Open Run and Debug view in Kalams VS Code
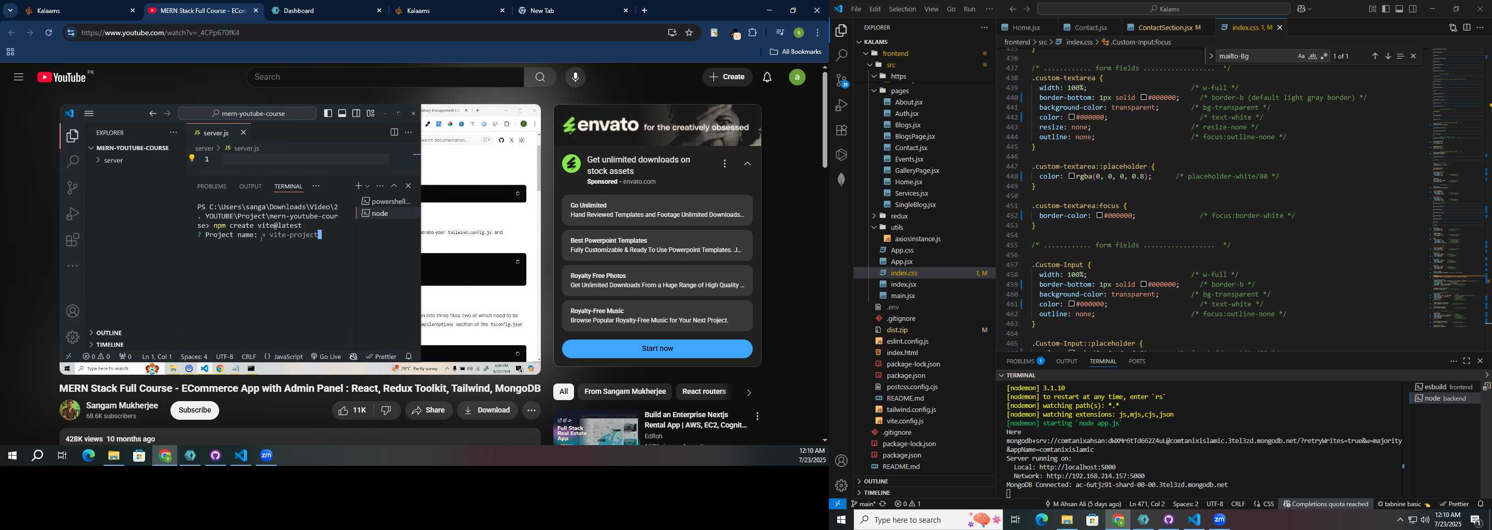 tap(841, 105)
